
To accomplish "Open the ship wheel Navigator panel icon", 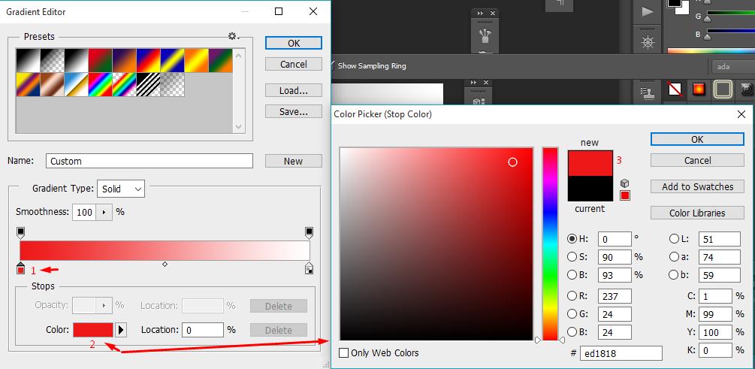I will pos(648,42).
